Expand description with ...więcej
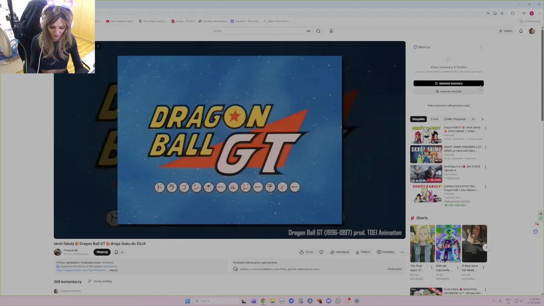 tap(113, 270)
